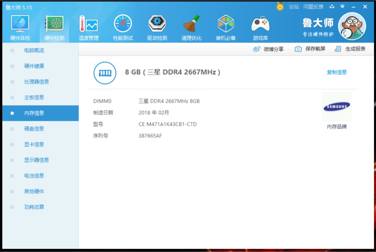
Task: Open 游戏库 game library controller
Action: point(260,27)
